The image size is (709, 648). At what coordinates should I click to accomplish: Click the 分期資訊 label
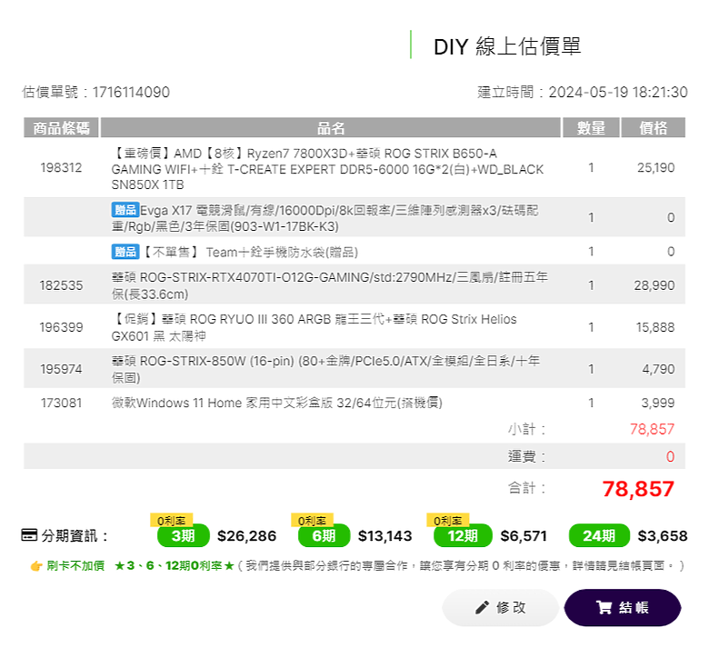(x=75, y=536)
